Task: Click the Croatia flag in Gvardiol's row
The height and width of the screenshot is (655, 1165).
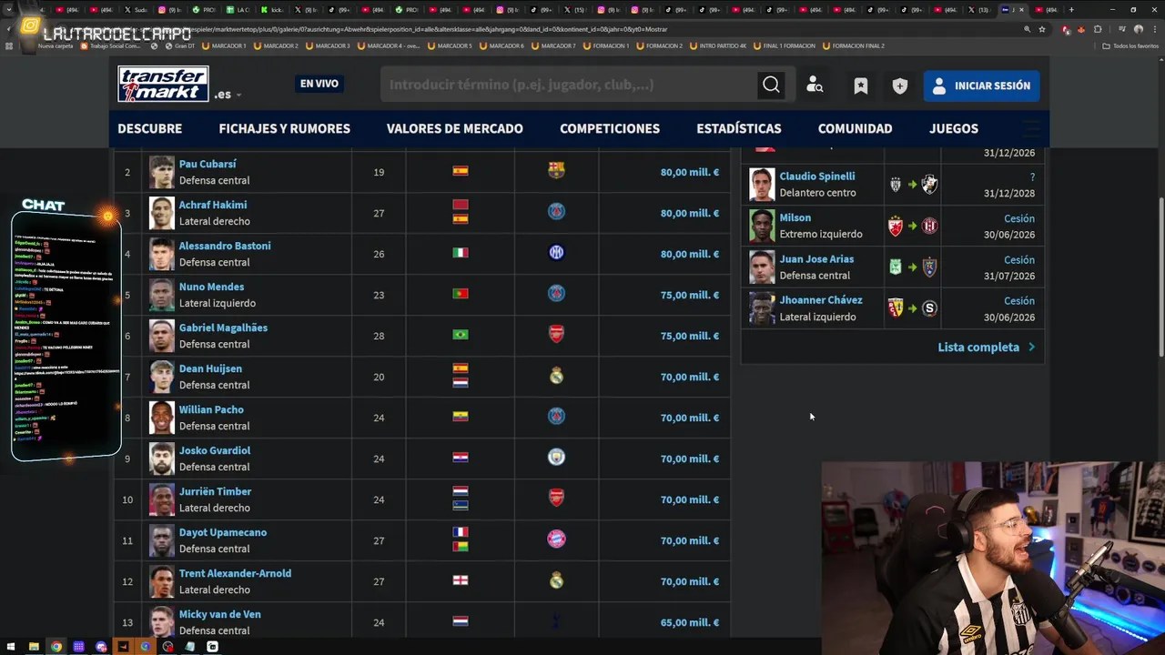Action: pos(461,457)
